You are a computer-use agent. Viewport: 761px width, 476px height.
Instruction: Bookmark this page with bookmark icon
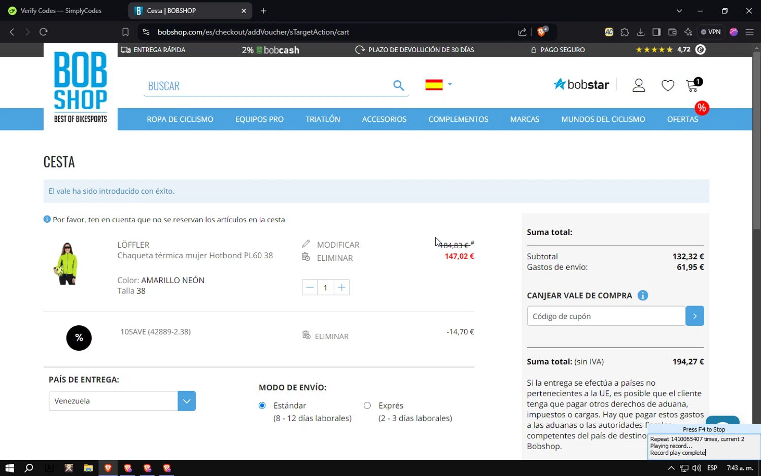(x=125, y=32)
